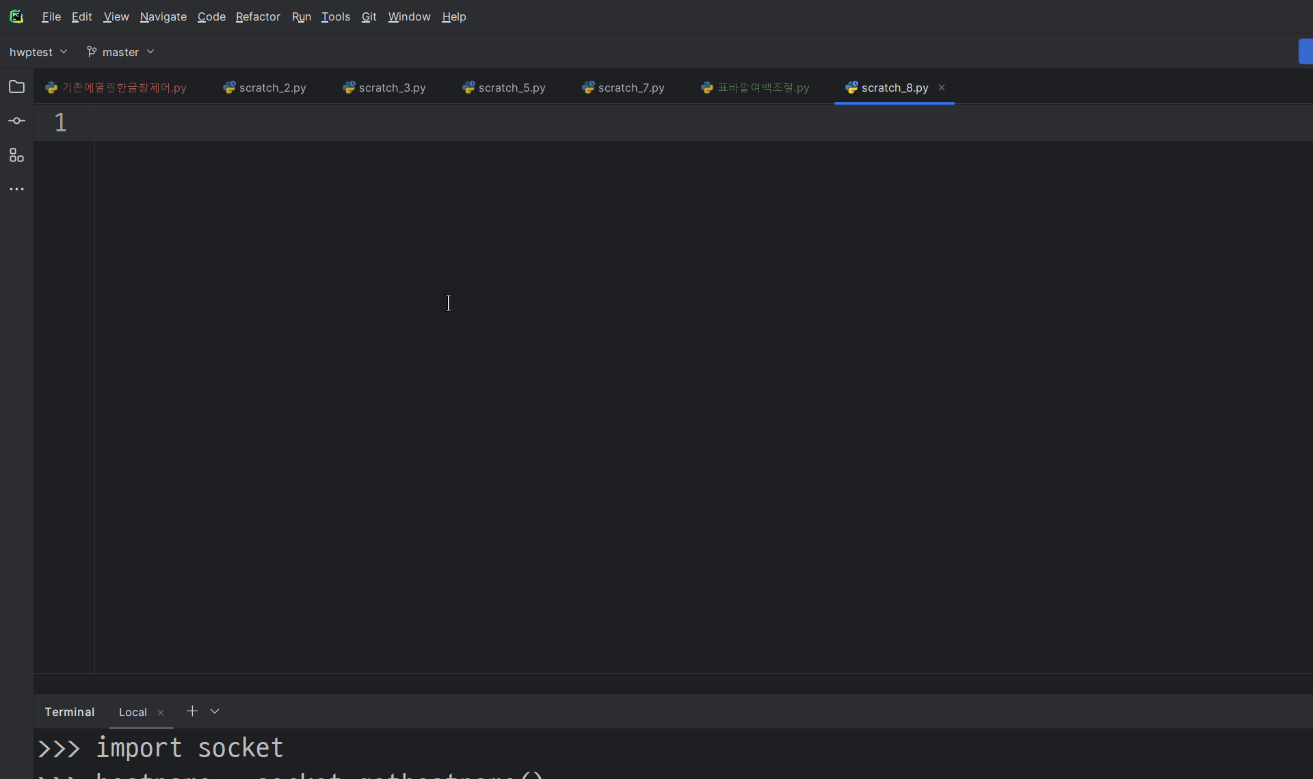1313x779 pixels.
Task: Click the PyCharm logo icon
Action: pos(16,16)
